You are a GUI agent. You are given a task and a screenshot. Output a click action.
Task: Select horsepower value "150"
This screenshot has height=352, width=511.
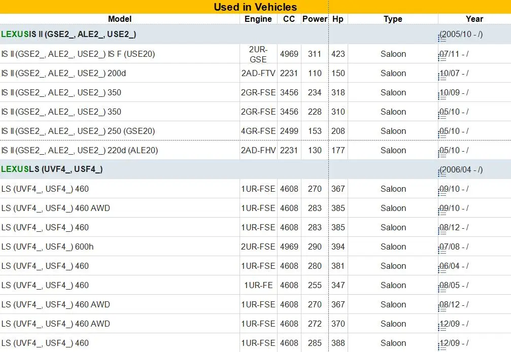[x=338, y=73]
